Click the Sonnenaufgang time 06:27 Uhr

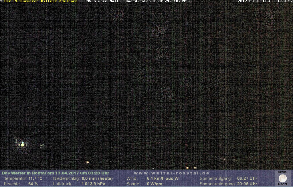[247, 178]
